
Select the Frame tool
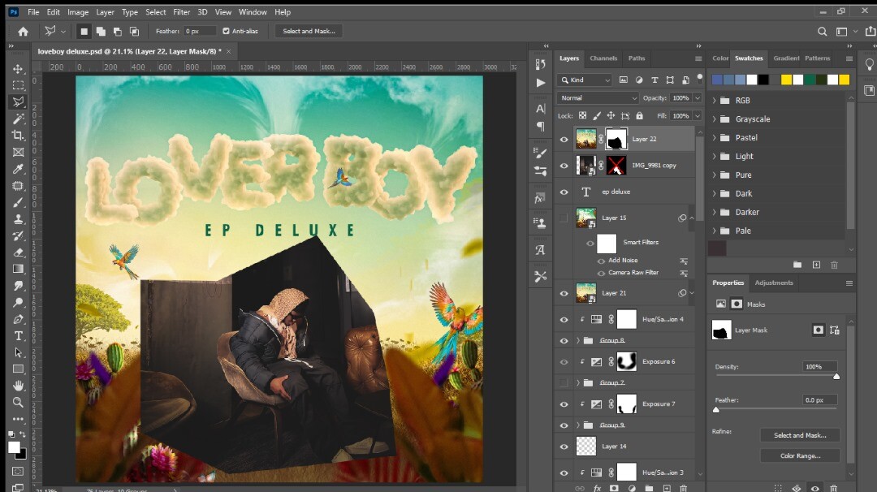tap(18, 152)
